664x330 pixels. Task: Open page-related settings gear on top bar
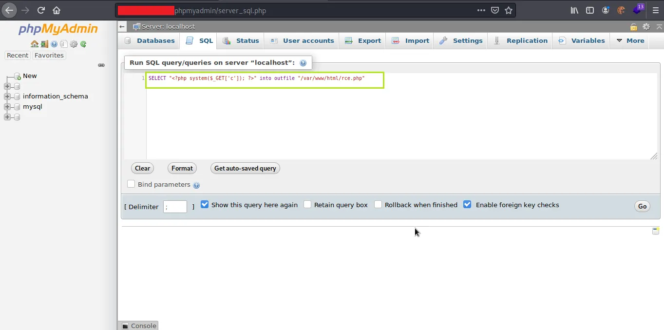[x=646, y=27]
